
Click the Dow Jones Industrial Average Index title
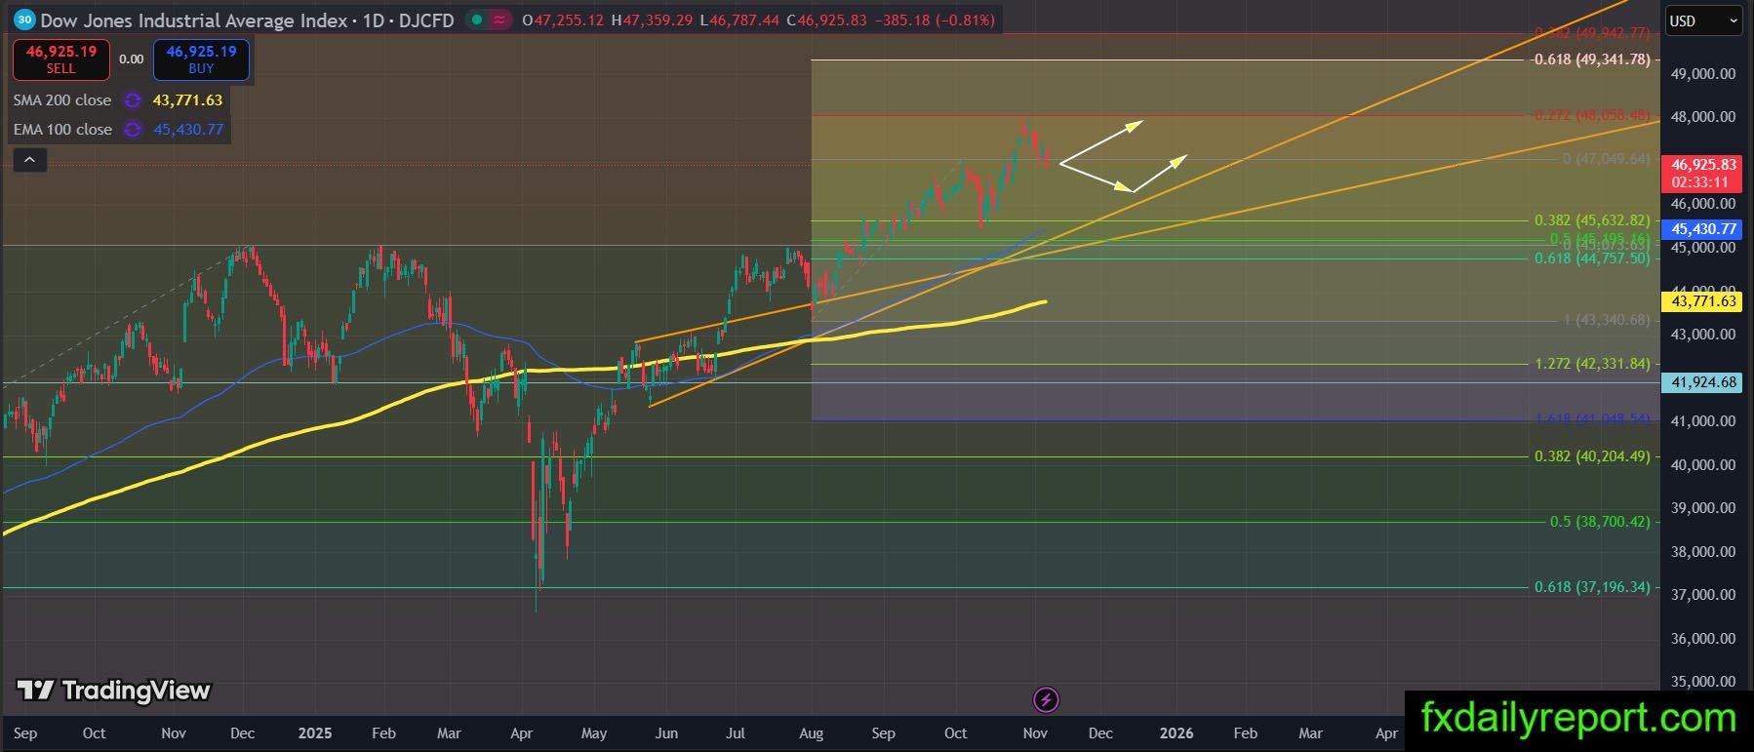pos(194,20)
